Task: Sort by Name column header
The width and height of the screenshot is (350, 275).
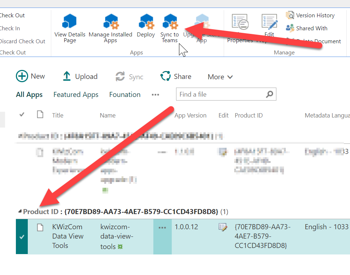Action: (108, 115)
